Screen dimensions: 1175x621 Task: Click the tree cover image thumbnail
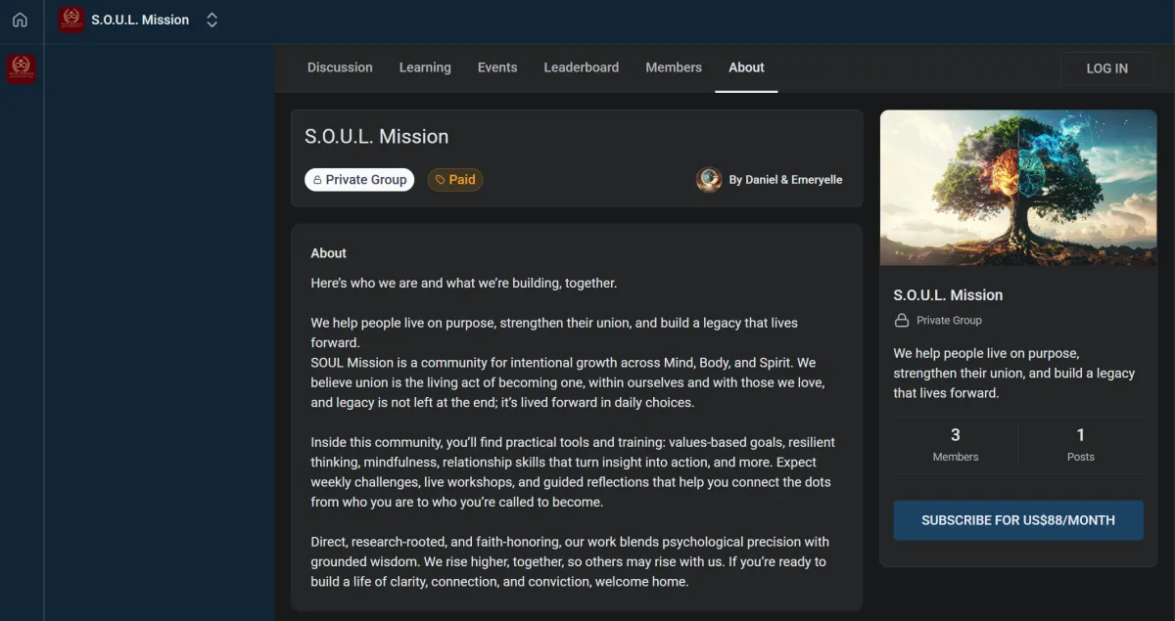coord(1018,188)
